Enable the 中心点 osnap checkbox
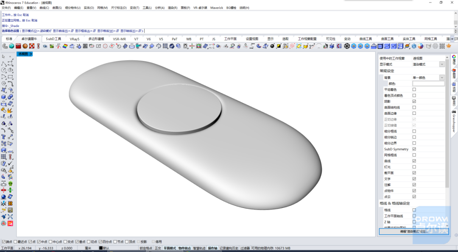The width and height of the screenshot is (458, 252). click(50, 242)
